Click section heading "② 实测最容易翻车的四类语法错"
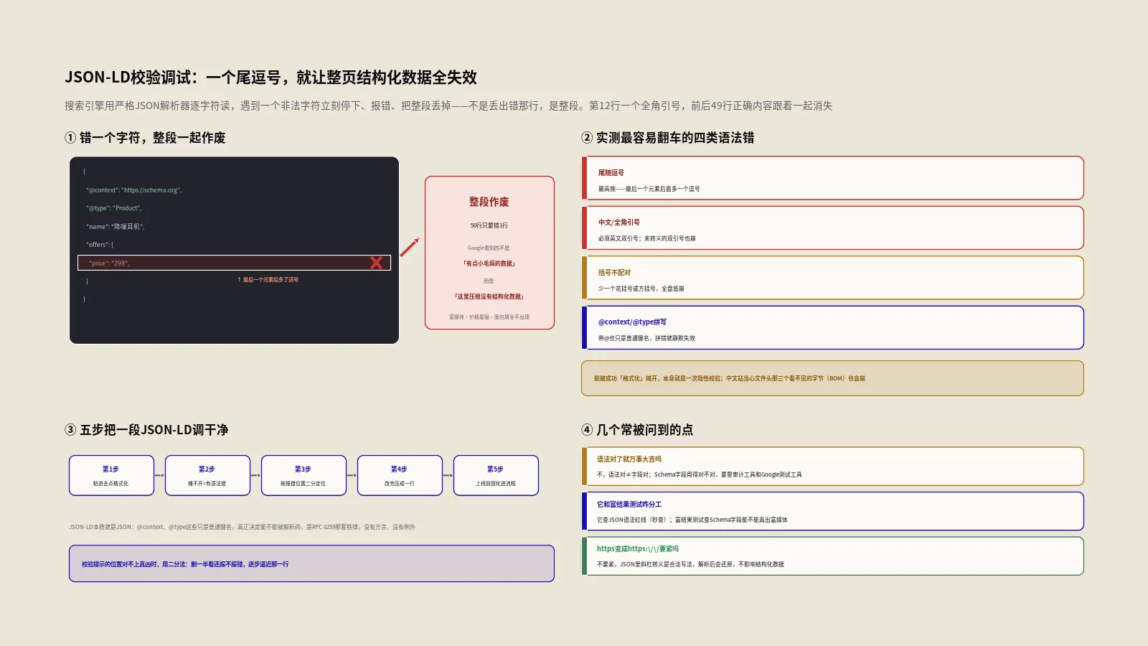This screenshot has height=646, width=1148. click(667, 138)
